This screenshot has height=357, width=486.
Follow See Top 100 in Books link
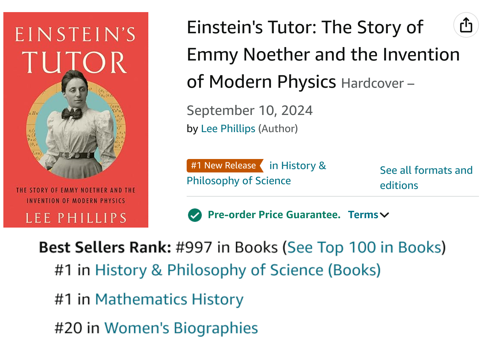point(364,247)
